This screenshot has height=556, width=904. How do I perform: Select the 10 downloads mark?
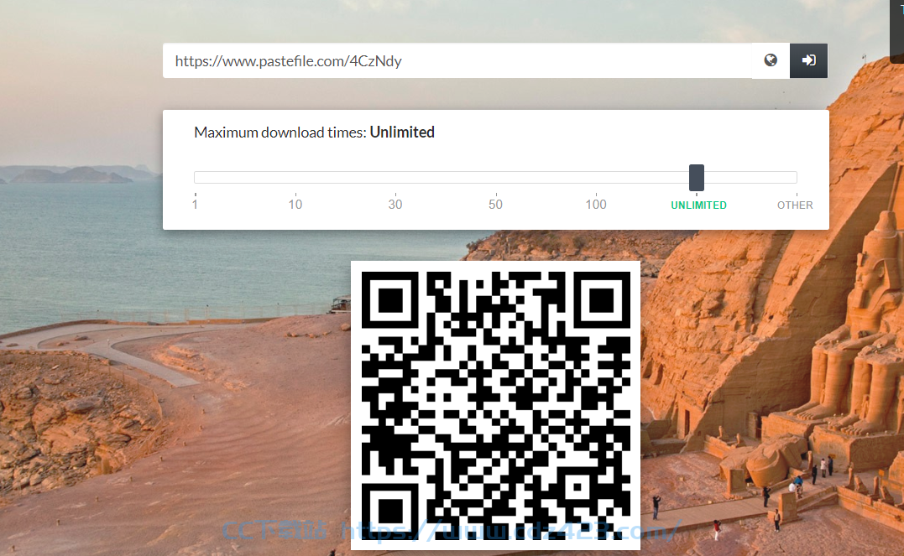click(x=295, y=204)
